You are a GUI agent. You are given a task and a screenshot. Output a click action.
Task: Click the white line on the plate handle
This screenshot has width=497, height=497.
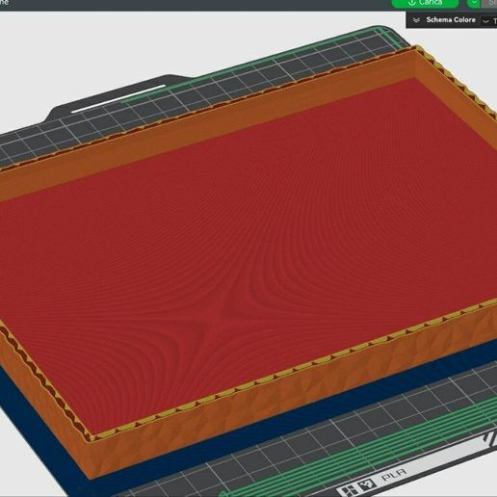118,98
